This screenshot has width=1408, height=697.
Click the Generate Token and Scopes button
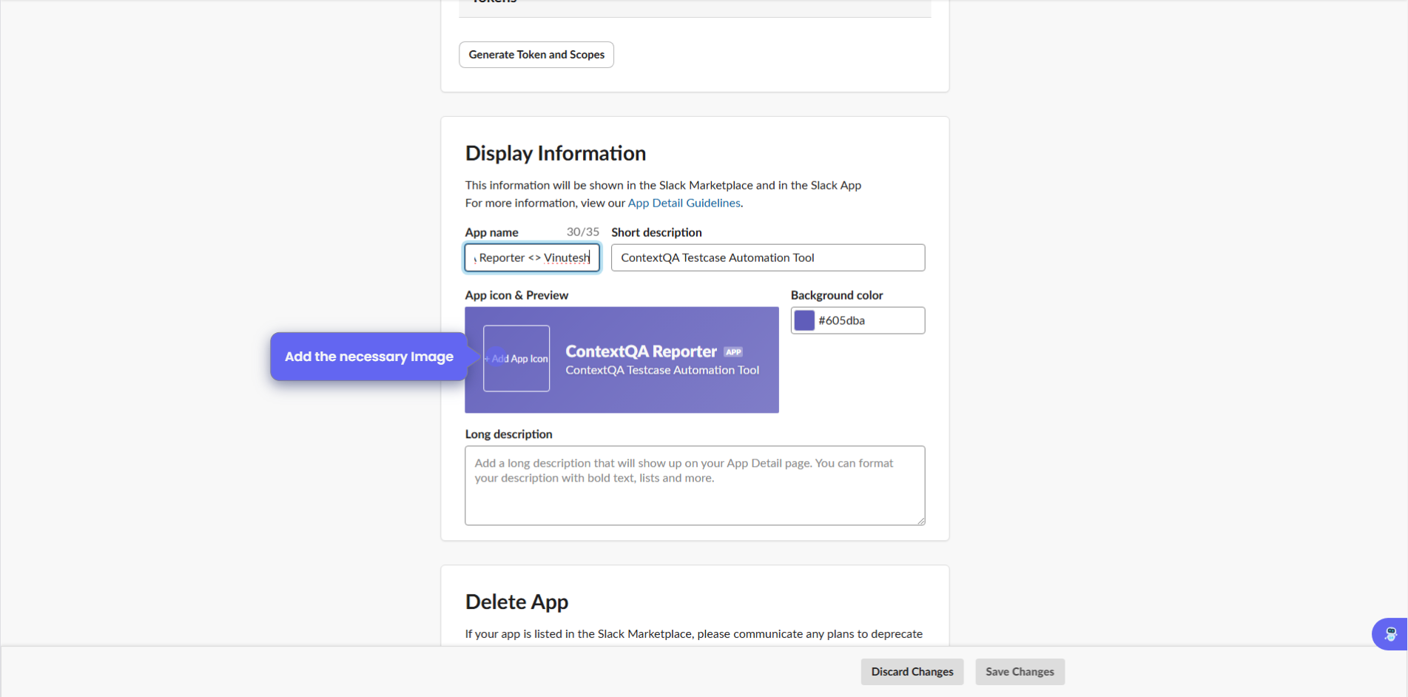tap(536, 55)
